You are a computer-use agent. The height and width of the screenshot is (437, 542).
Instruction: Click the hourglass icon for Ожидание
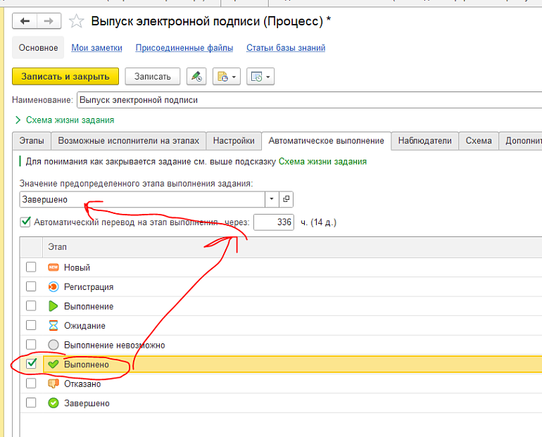pyautogui.click(x=53, y=326)
